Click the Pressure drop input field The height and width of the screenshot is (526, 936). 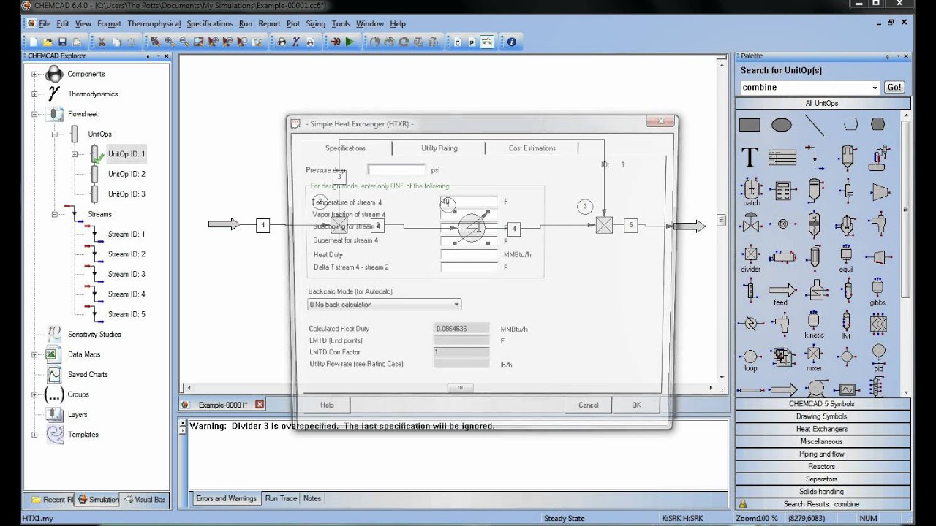click(x=396, y=169)
